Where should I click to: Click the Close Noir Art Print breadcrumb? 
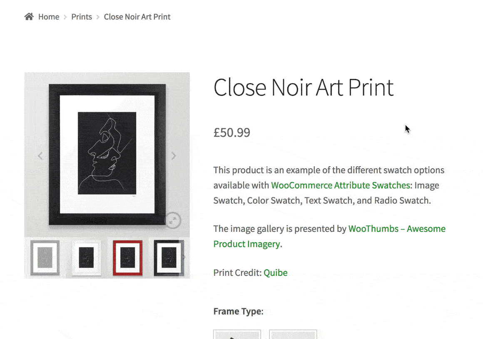[x=137, y=17]
